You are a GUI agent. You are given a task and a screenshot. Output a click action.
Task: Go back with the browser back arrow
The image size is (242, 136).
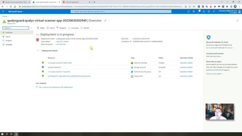3,7
